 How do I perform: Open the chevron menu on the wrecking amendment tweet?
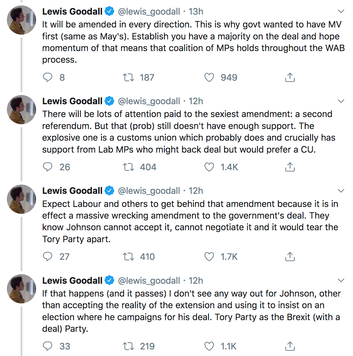[x=341, y=191]
